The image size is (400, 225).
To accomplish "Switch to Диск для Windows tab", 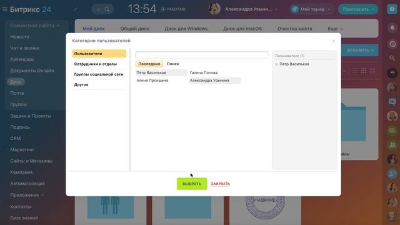I will (186, 29).
